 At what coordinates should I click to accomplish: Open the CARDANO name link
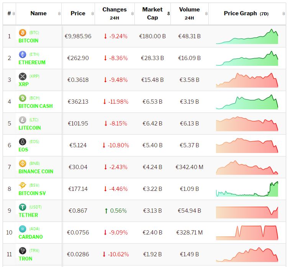31,237
